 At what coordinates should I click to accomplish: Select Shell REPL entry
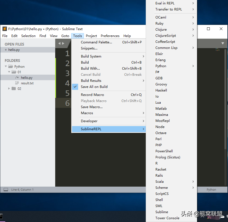click(171, 200)
